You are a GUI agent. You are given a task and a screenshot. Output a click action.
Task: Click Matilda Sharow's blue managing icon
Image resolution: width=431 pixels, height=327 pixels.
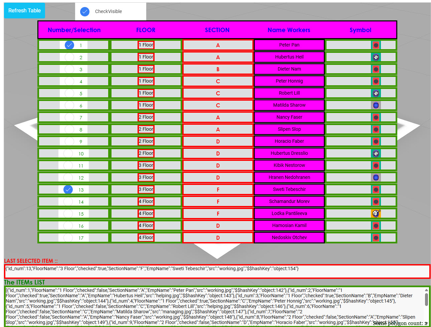(x=376, y=105)
